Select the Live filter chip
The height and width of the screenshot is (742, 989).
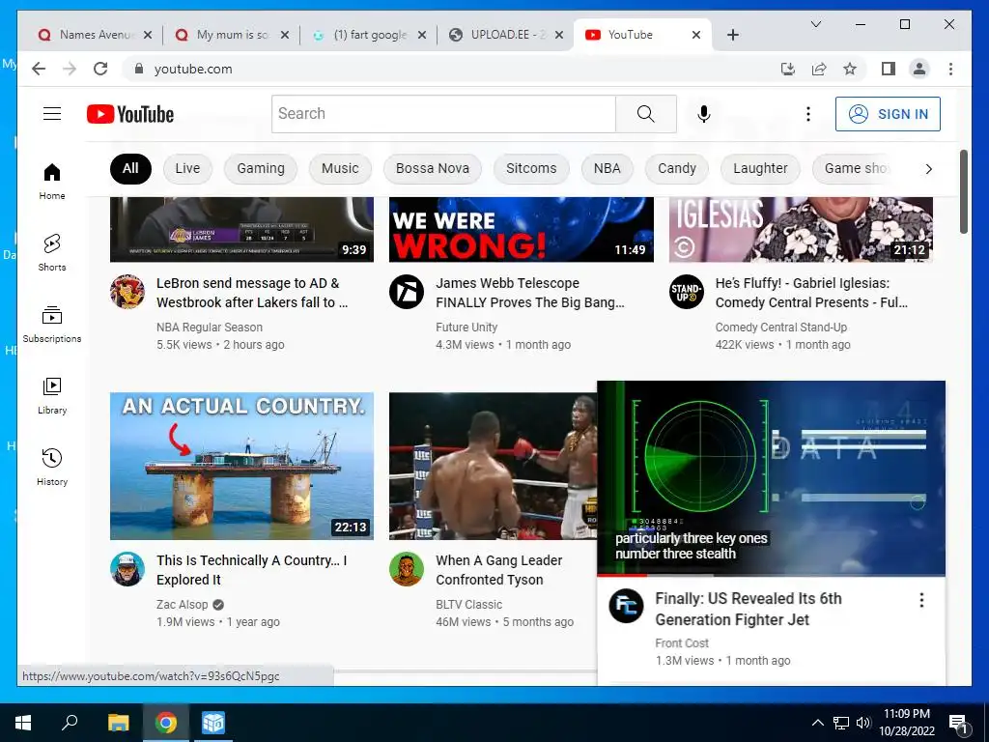click(x=187, y=168)
